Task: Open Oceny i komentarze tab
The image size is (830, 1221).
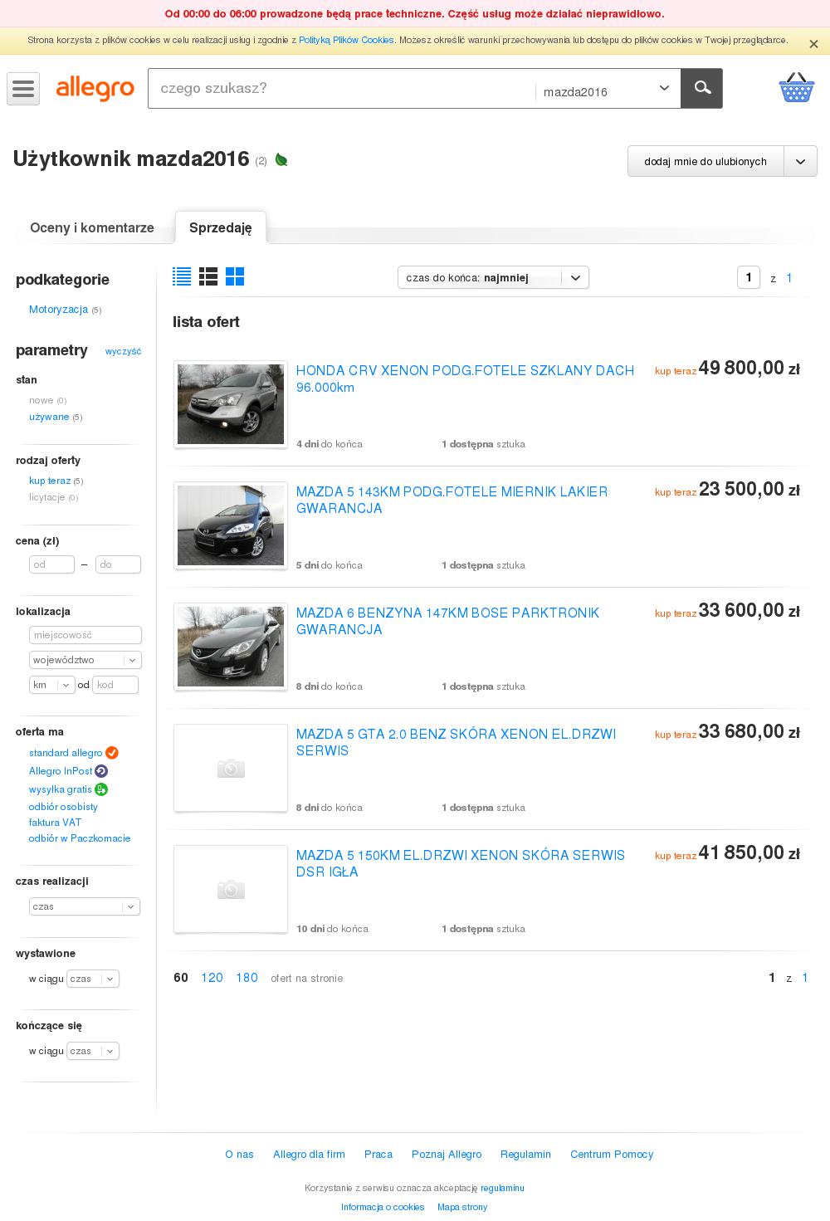Action: (92, 227)
